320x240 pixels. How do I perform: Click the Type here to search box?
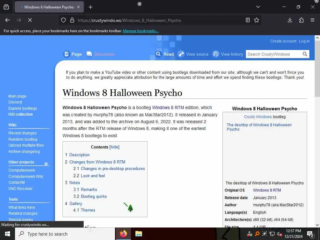click(65, 234)
